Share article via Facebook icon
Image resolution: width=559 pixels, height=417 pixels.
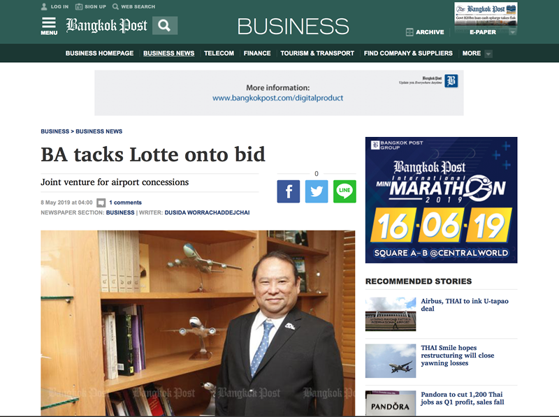click(289, 191)
